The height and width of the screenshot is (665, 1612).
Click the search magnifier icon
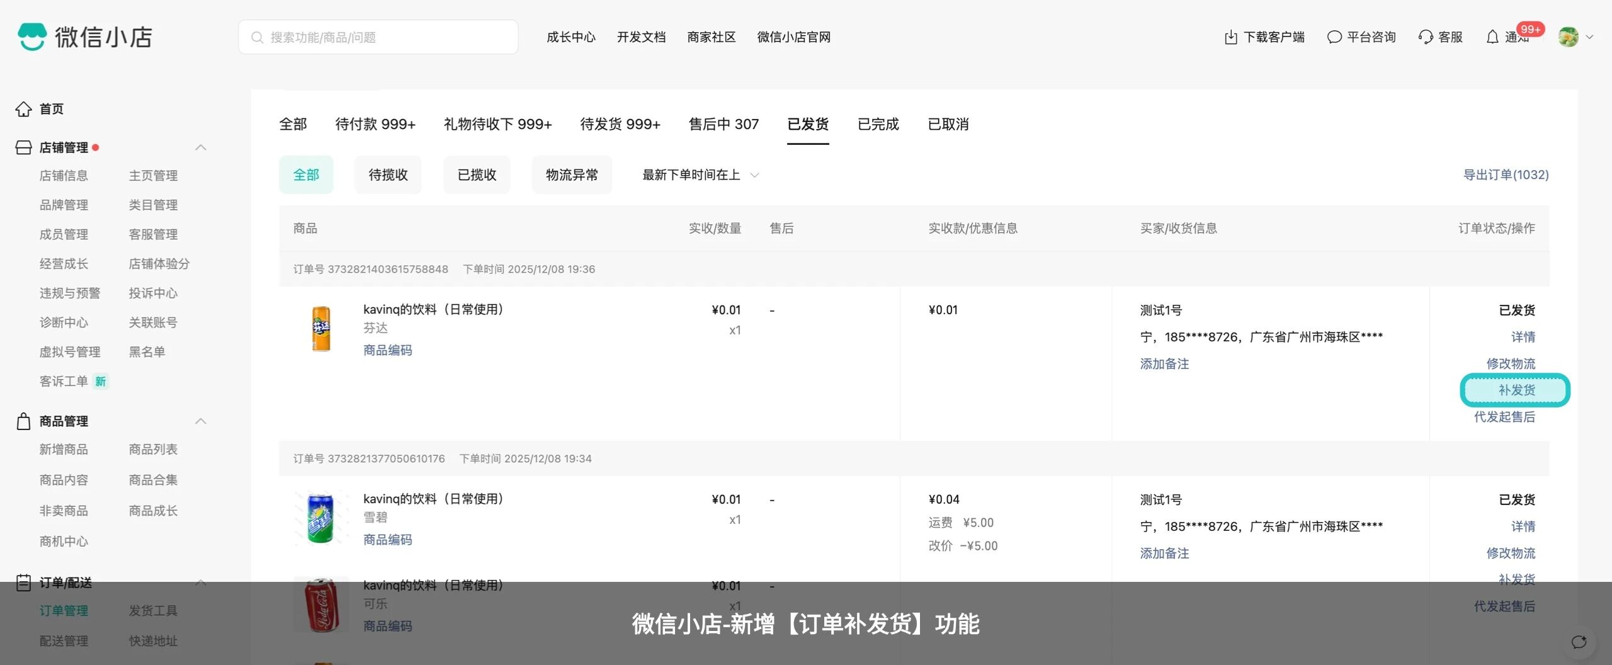tap(257, 38)
